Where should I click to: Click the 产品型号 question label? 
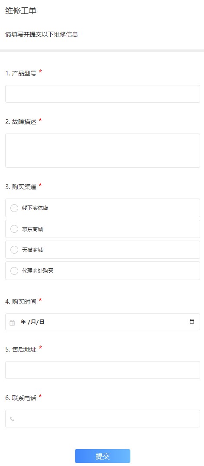coord(21,73)
